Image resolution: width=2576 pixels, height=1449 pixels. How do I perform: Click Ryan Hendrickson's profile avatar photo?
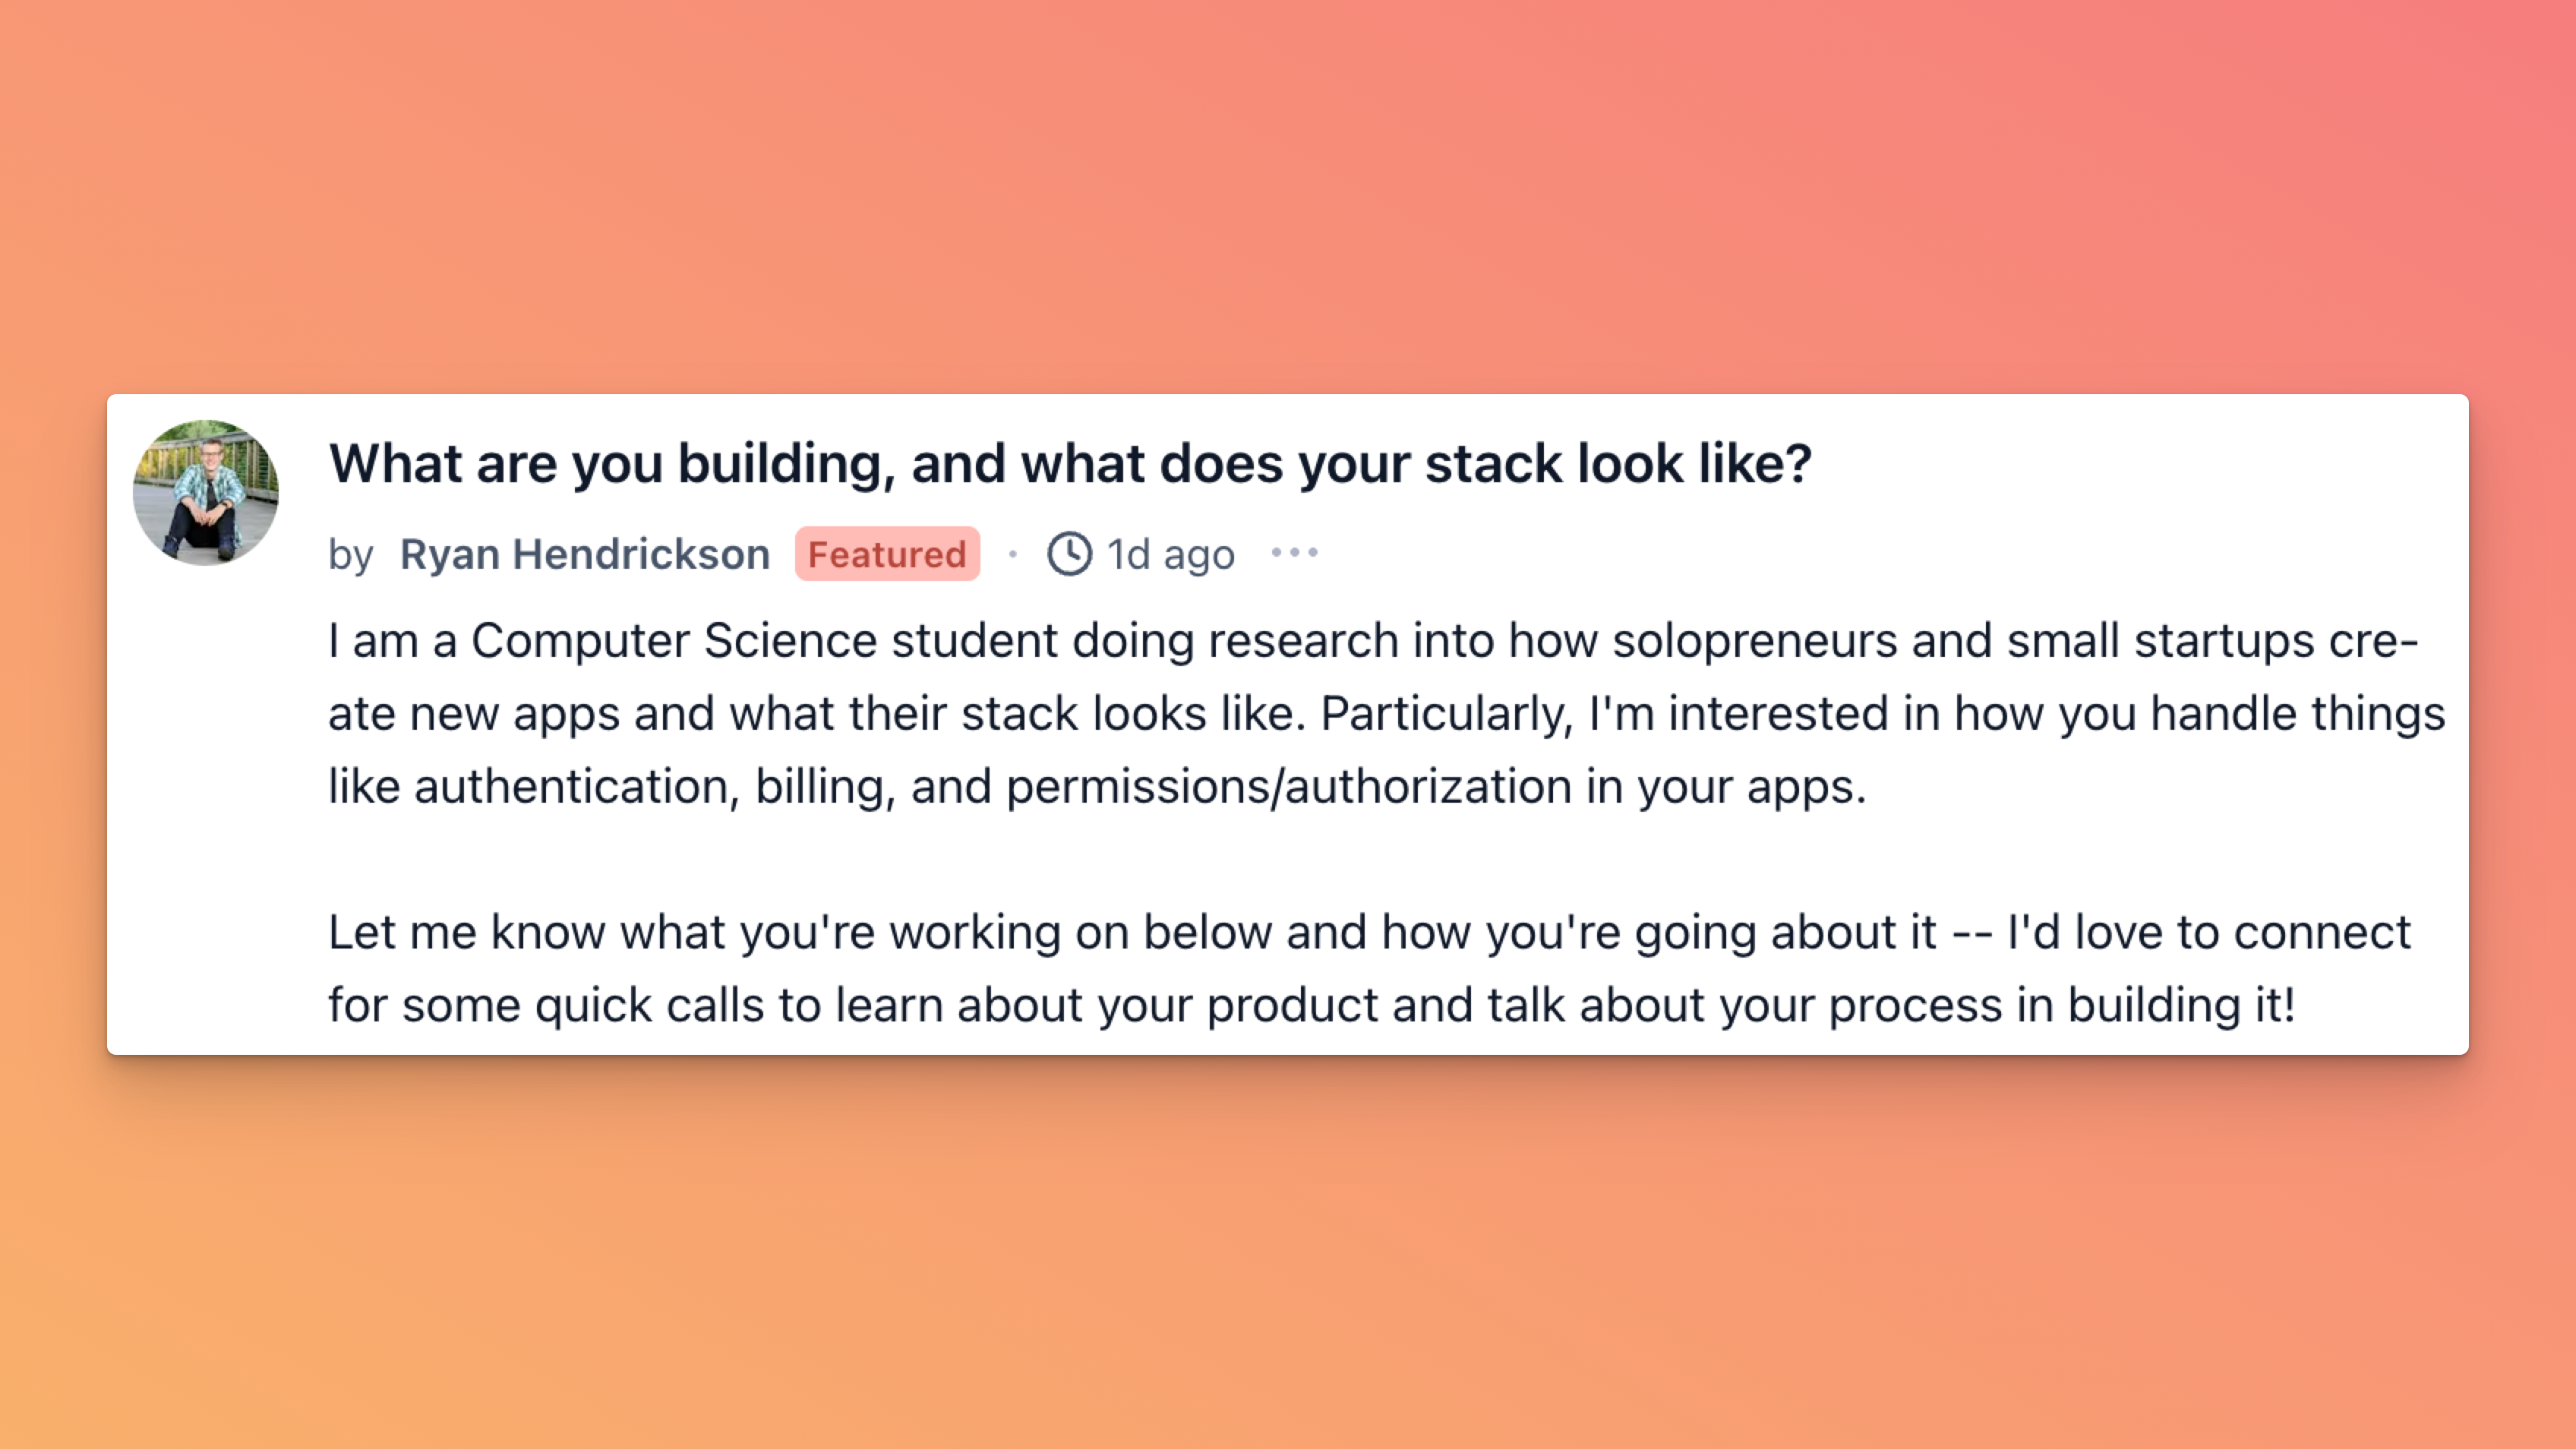coord(206,492)
